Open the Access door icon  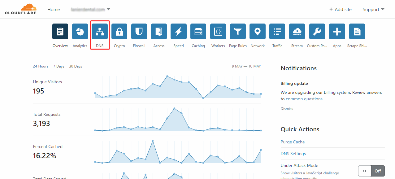[x=159, y=31]
